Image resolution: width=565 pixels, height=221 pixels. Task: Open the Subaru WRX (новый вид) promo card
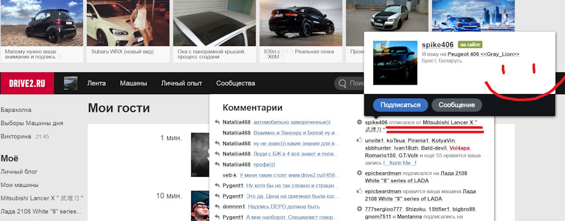(x=128, y=31)
